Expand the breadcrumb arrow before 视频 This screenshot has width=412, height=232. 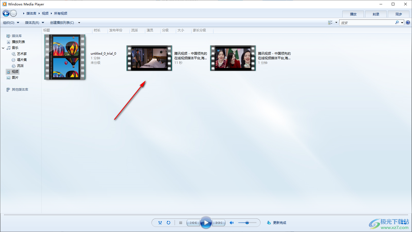[x=39, y=13]
